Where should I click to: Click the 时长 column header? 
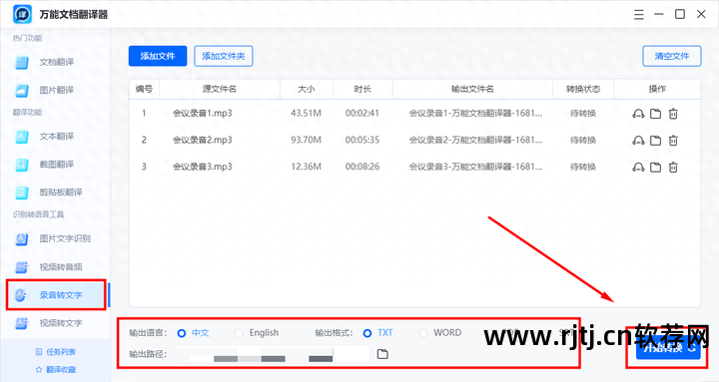tap(362, 89)
